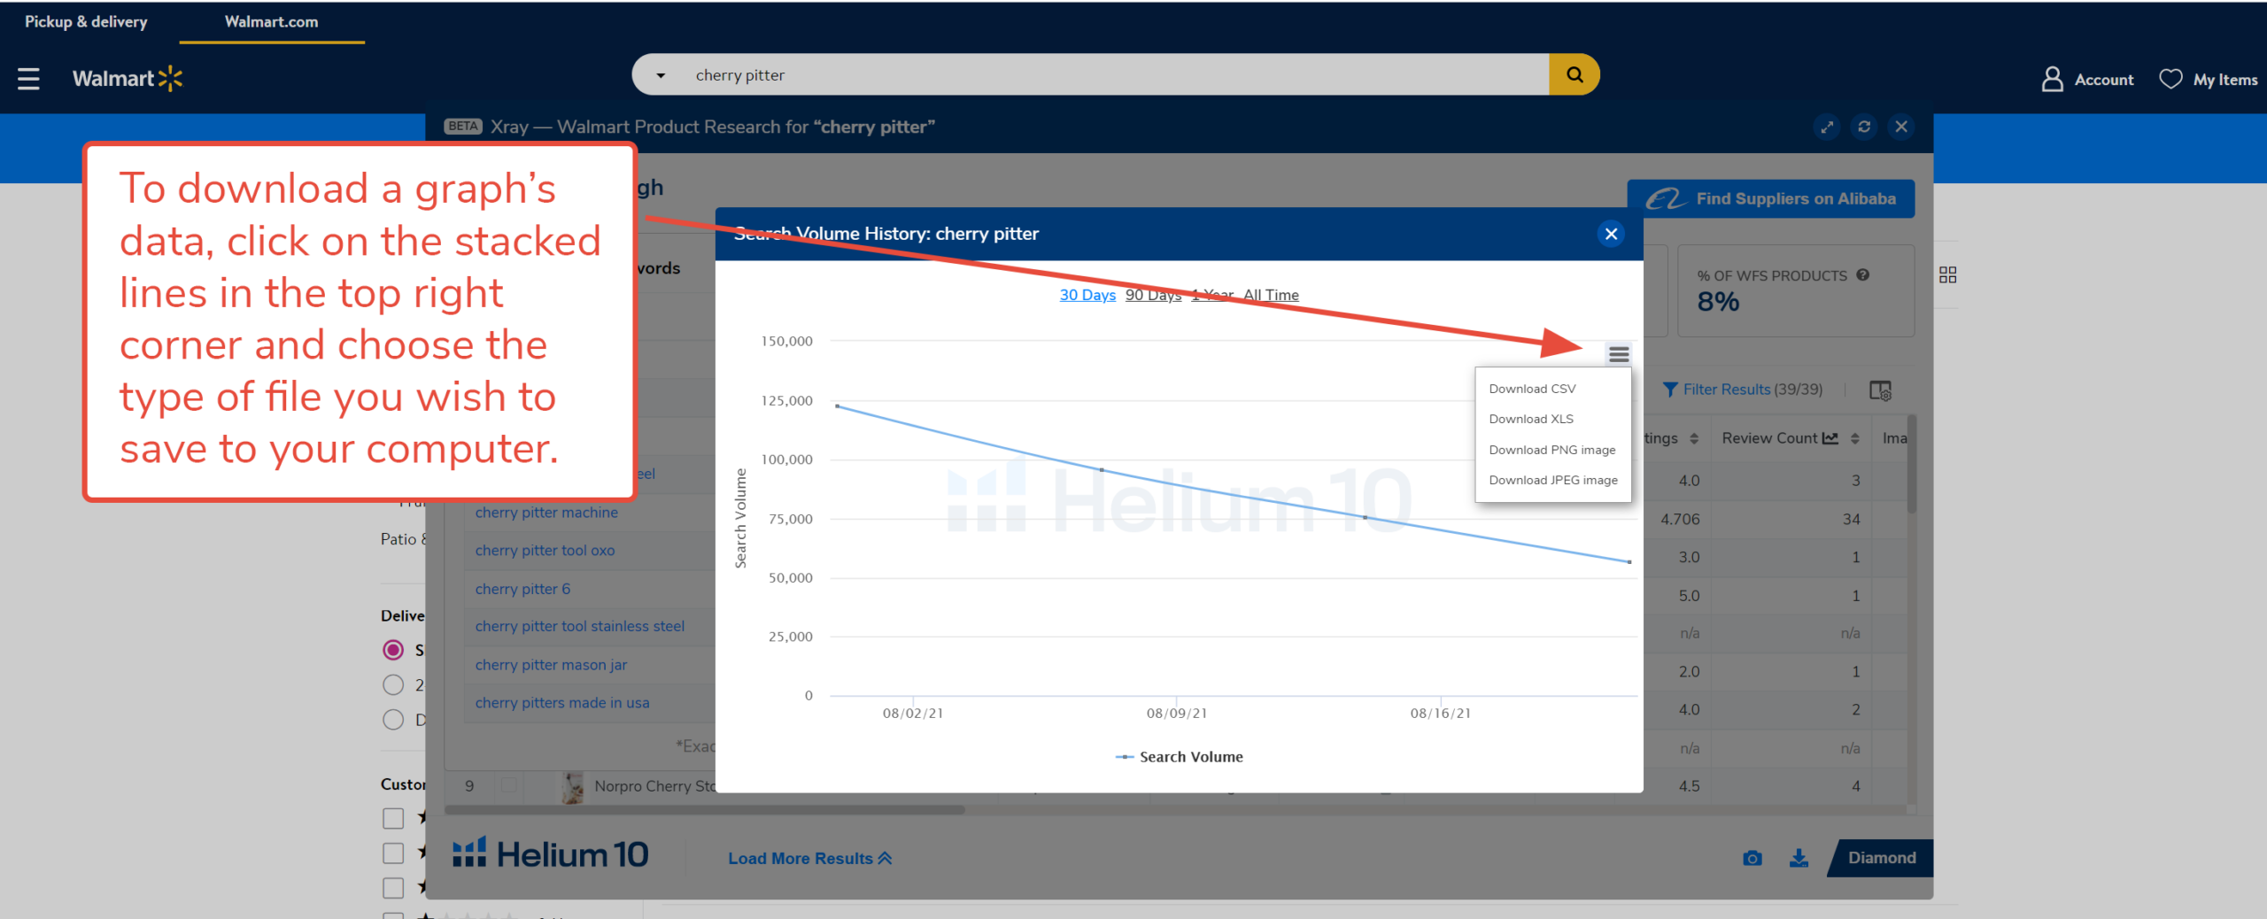Select Download PNG image option

pyautogui.click(x=1551, y=450)
